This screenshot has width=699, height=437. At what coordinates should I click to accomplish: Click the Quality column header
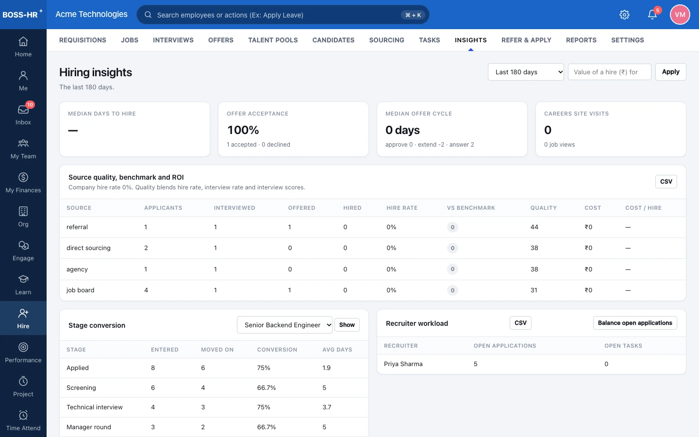(543, 208)
